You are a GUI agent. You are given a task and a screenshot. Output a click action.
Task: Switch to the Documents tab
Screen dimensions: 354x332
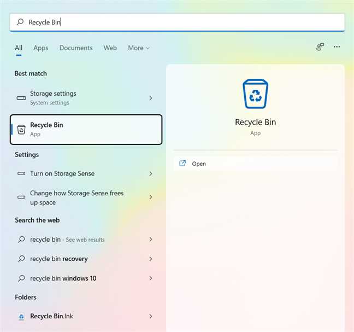pos(76,48)
